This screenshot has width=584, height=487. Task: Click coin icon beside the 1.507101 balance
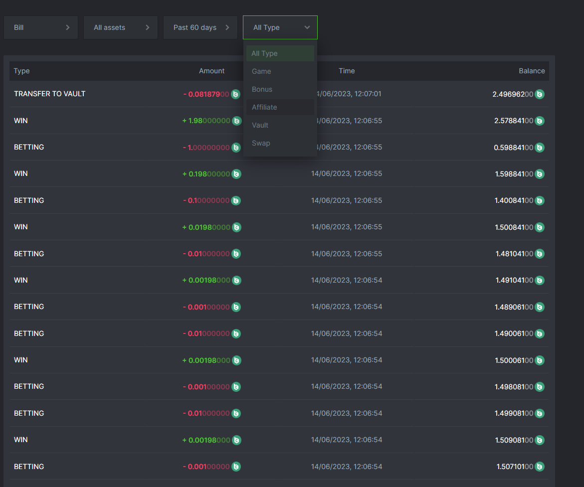539,467
